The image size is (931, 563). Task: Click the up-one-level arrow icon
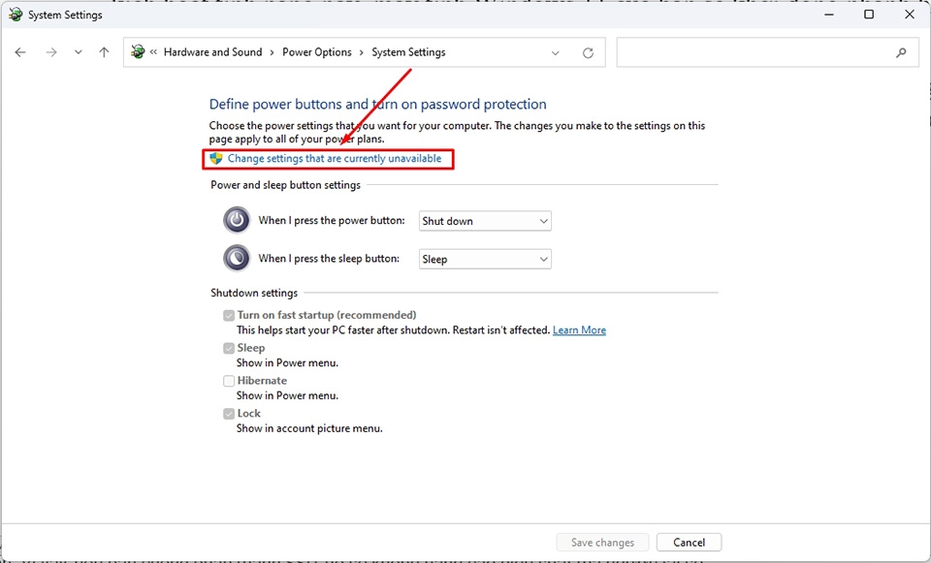click(x=104, y=51)
